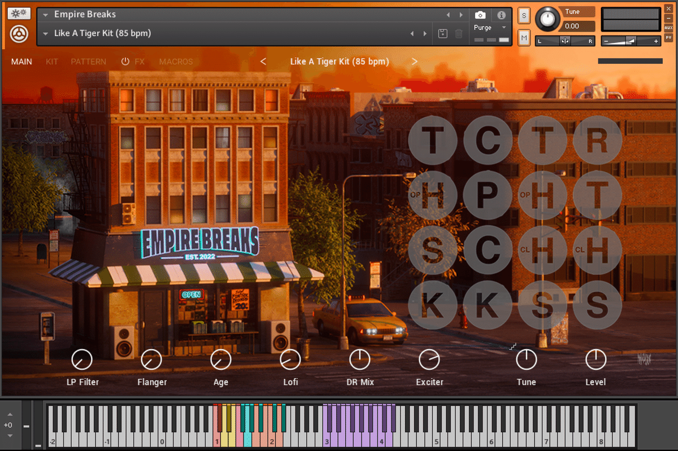Trigger the R pad
Image resolution: width=678 pixels, height=451 pixels.
(597, 140)
